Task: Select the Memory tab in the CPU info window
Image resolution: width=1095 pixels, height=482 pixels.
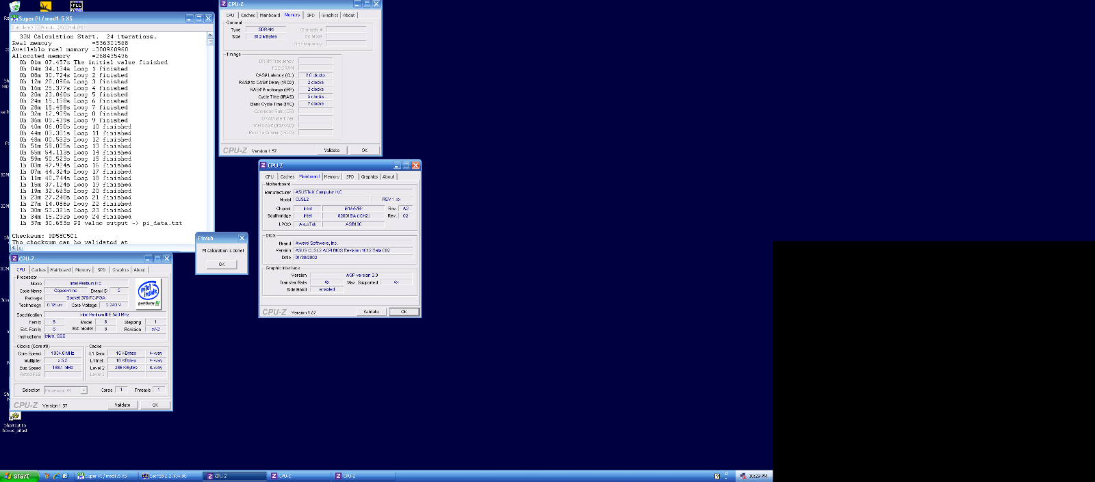Action: click(83, 269)
